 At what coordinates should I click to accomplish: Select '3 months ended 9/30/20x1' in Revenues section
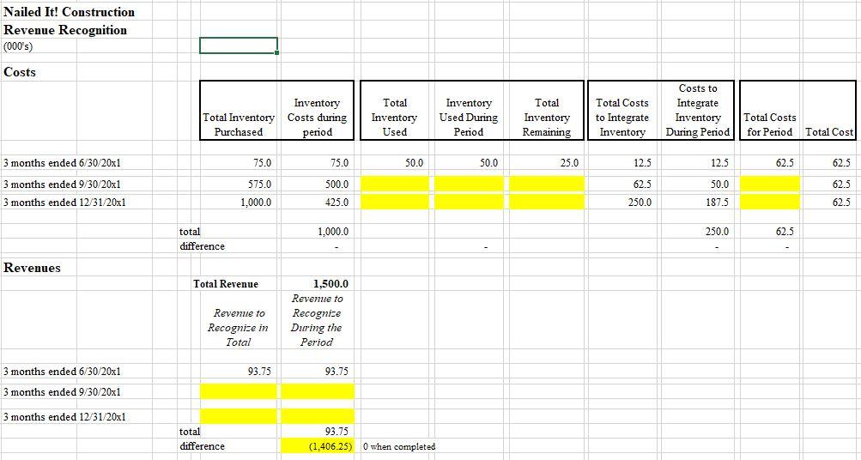[x=62, y=392]
